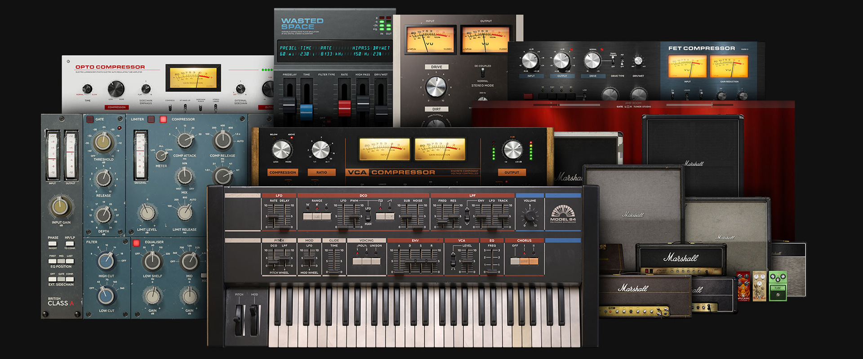
Task: Click the SUB oscillator slider
Action: click(407, 216)
